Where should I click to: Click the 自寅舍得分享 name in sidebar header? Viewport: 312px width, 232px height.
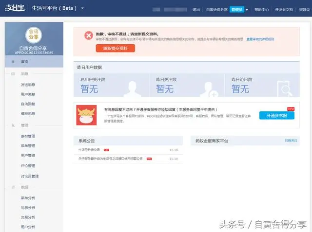33,48
